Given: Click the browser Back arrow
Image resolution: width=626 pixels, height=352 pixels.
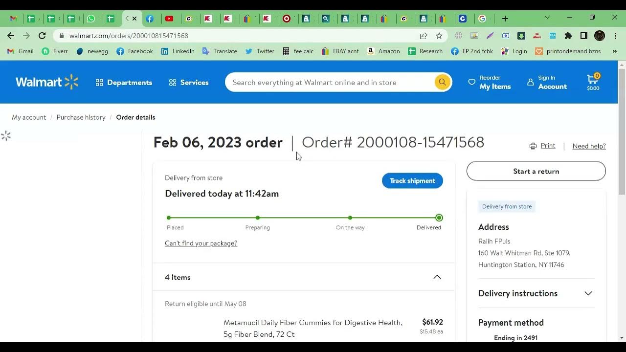Looking at the screenshot, I should tap(11, 36).
